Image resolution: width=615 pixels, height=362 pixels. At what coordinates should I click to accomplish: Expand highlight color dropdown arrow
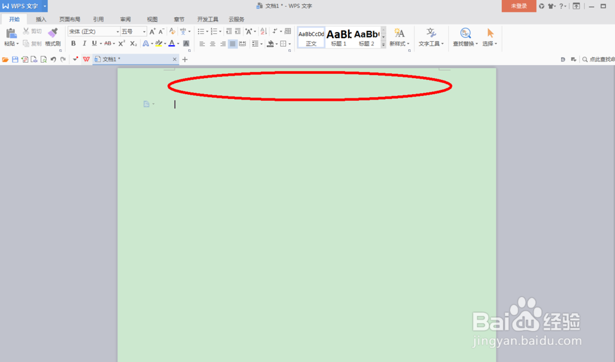tap(165, 44)
